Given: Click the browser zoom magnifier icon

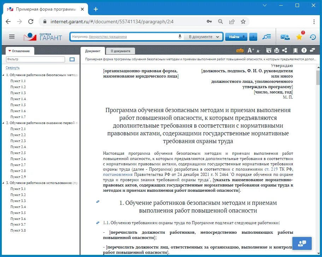Looking at the screenshot, I should pyautogui.click(x=220, y=22).
